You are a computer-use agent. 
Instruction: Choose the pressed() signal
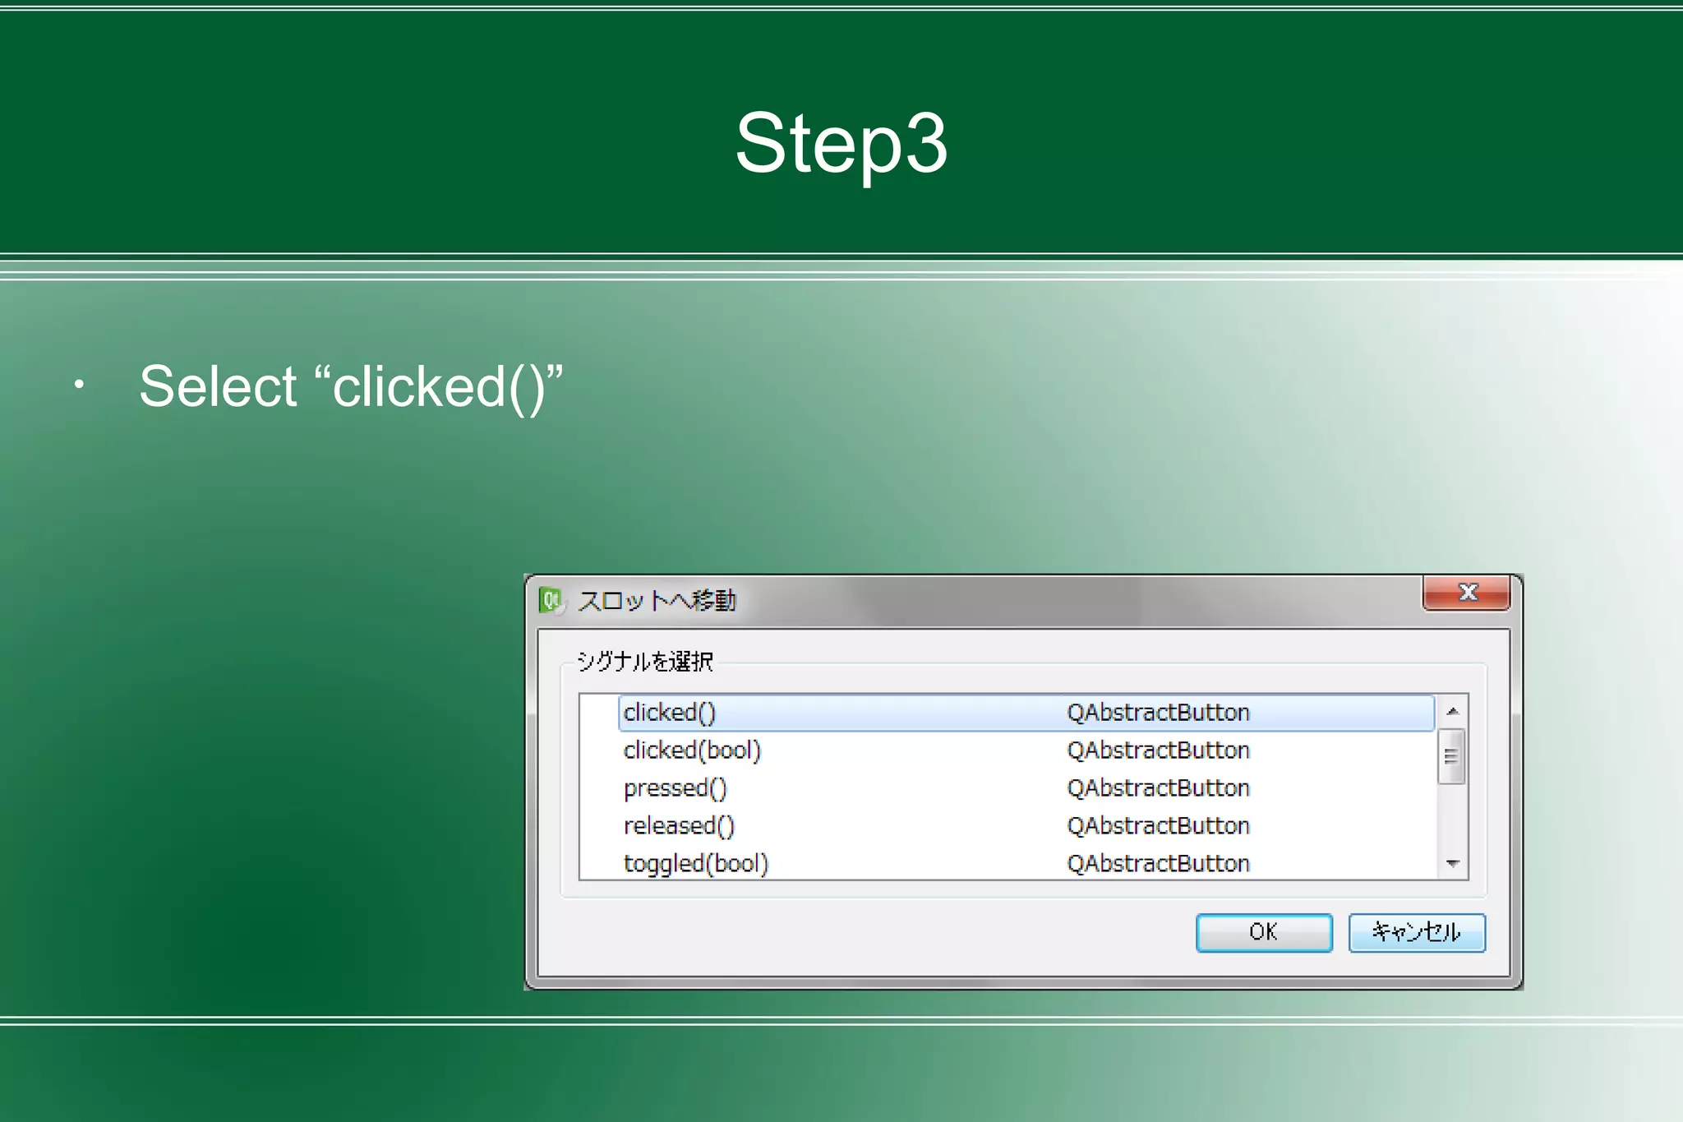pyautogui.click(x=1026, y=788)
